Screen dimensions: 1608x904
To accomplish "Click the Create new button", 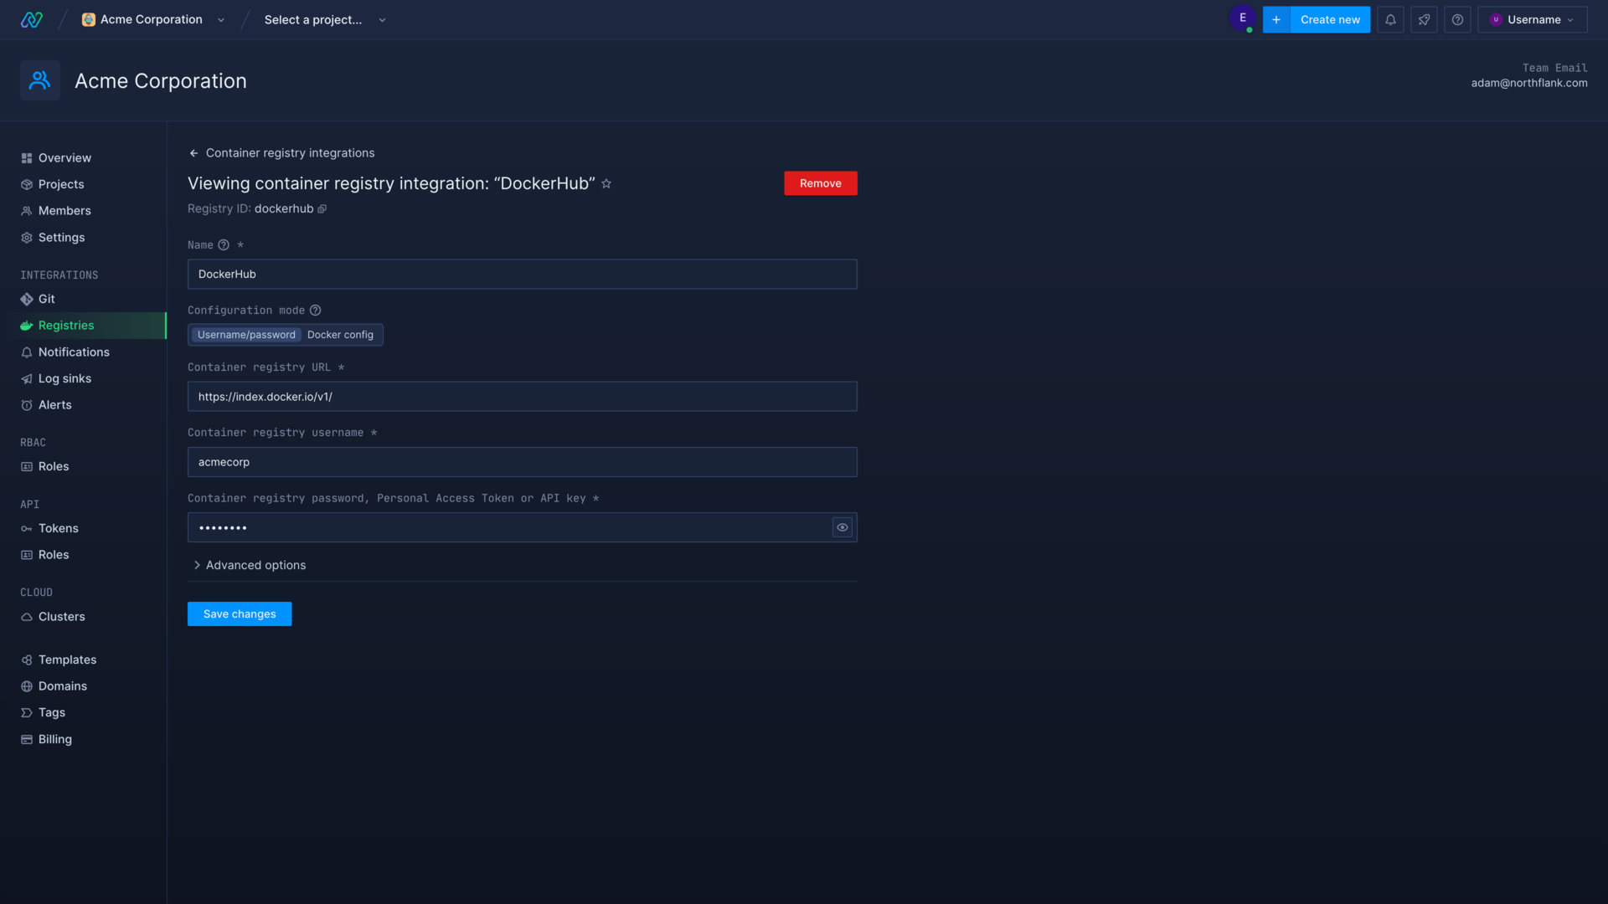I will (x=1330, y=19).
